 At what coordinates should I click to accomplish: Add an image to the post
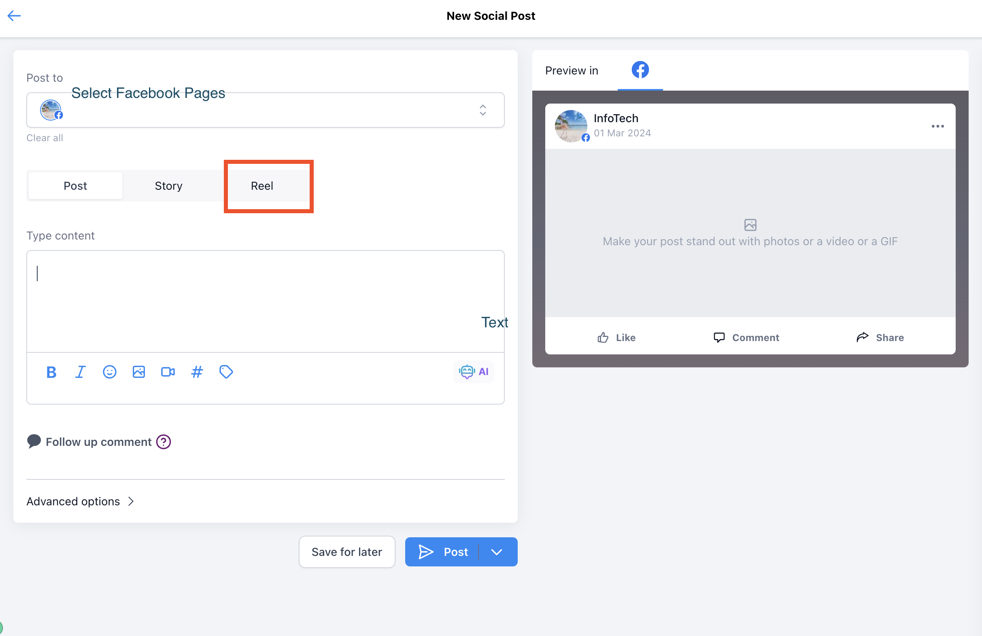[x=138, y=372]
